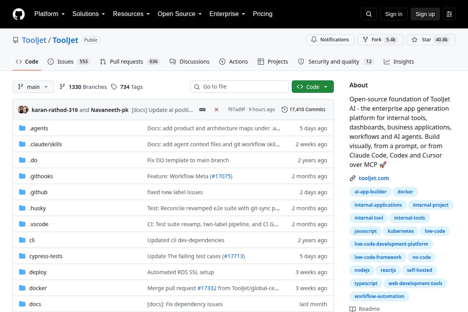The image size is (468, 312).
Task: Open the .claude/skills folder
Action: 46,144
